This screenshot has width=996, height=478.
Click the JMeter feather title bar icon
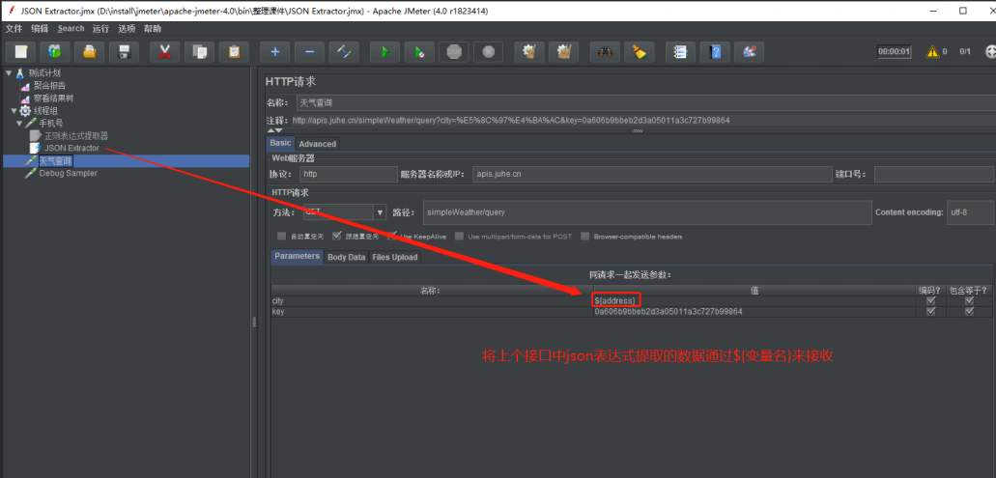[11, 11]
